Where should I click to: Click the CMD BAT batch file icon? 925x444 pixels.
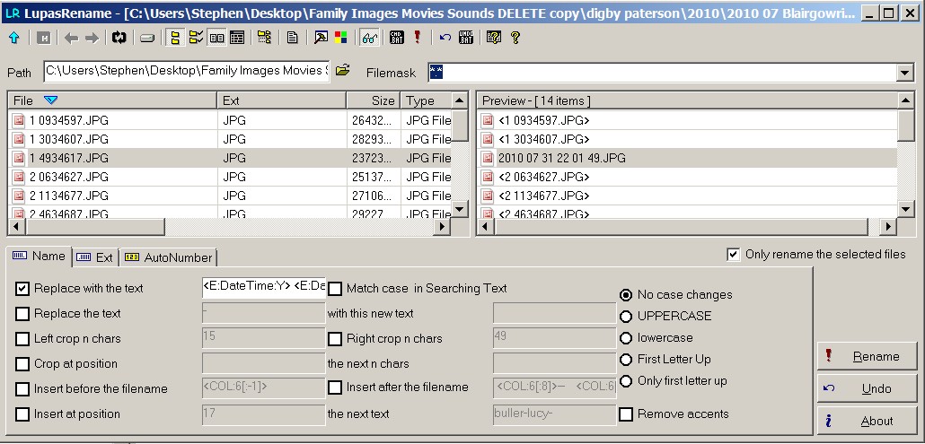pyautogui.click(x=397, y=39)
